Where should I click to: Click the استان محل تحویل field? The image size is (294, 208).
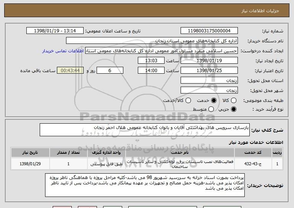209,81
